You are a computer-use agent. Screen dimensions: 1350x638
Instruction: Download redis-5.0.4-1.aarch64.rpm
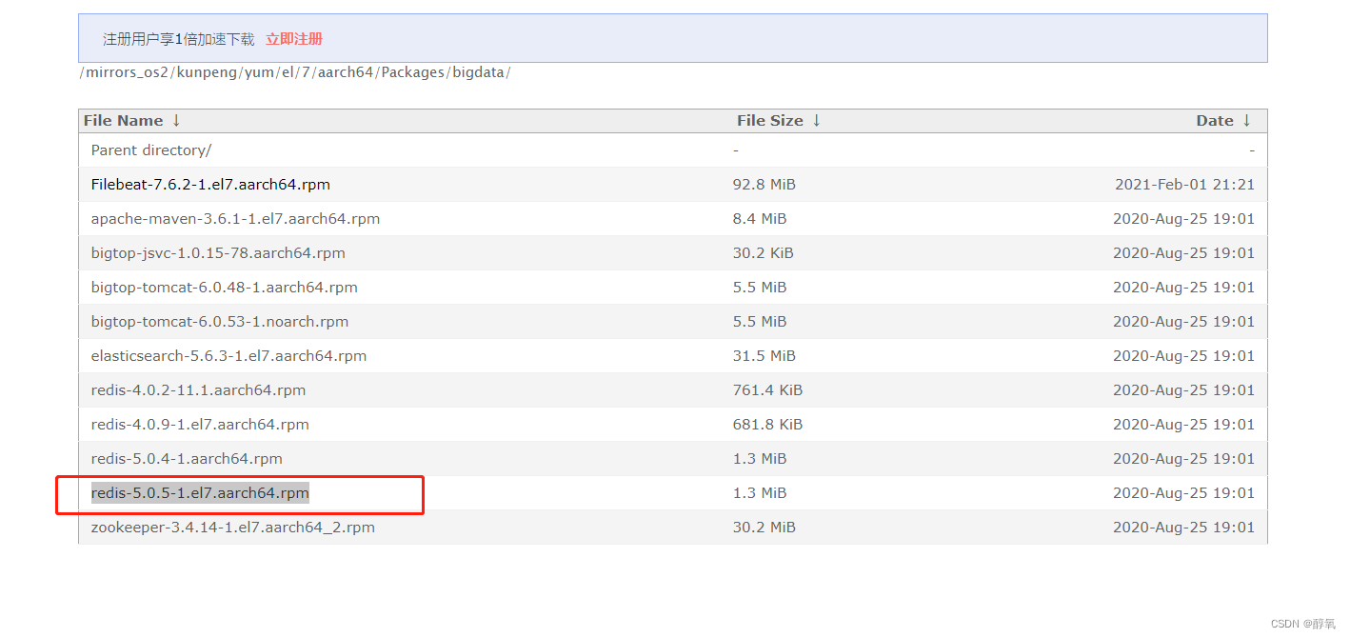pyautogui.click(x=187, y=459)
